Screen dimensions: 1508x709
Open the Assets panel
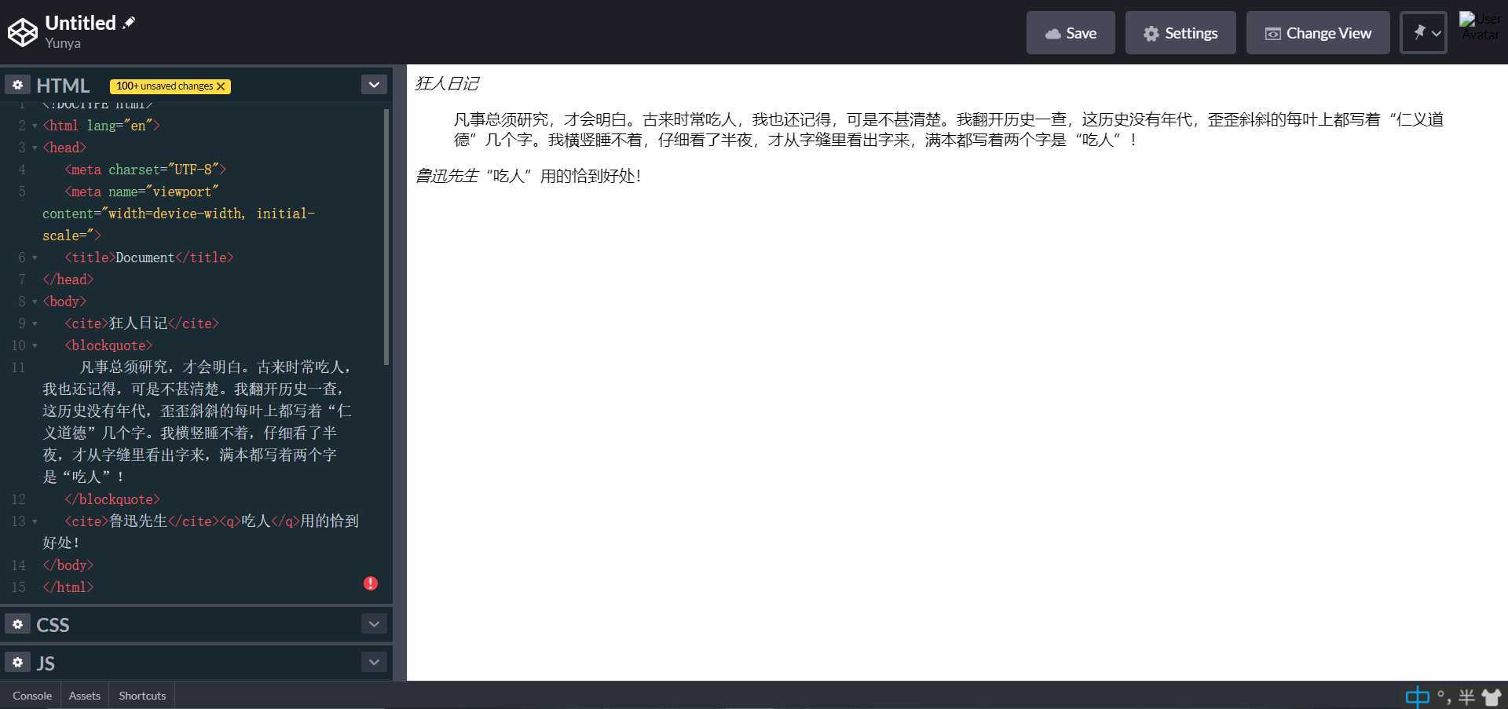(x=84, y=696)
